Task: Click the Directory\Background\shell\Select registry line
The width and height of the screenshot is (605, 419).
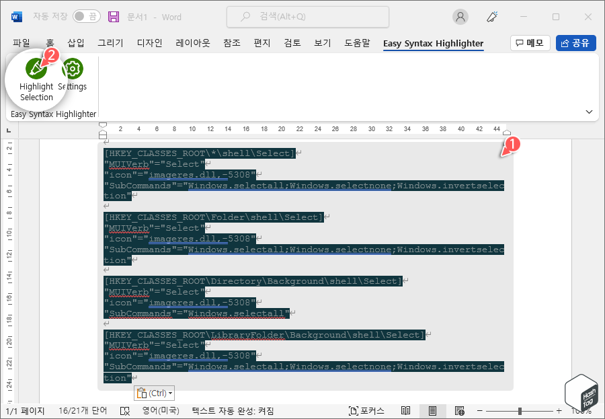Action: [x=253, y=281]
